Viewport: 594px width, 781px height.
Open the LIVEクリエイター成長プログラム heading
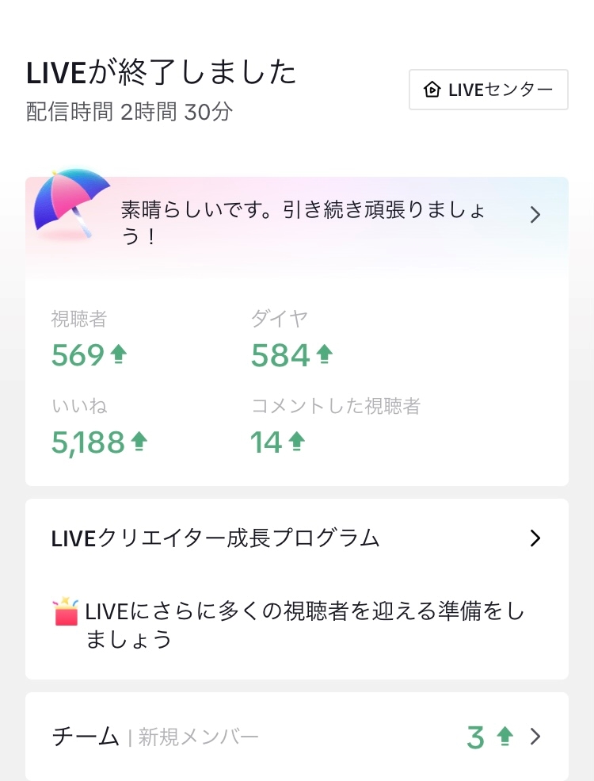click(215, 538)
